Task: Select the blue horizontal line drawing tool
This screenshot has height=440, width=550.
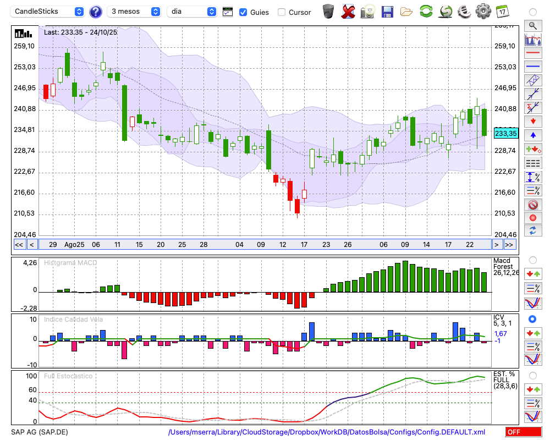Action: coord(532,67)
